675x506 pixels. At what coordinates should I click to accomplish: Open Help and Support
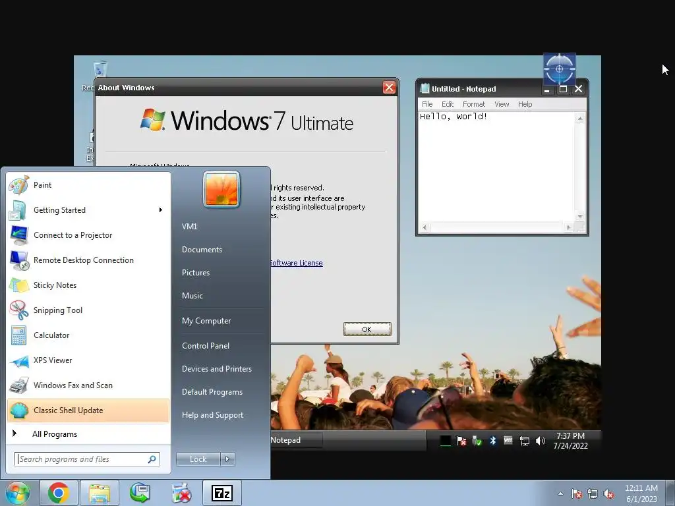click(x=213, y=415)
